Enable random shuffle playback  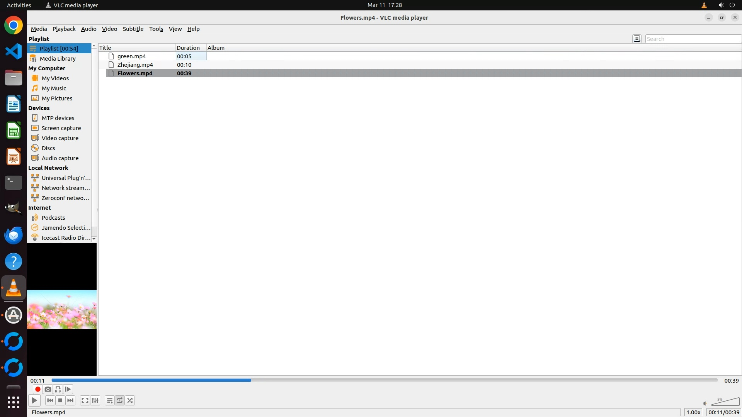coord(130,400)
